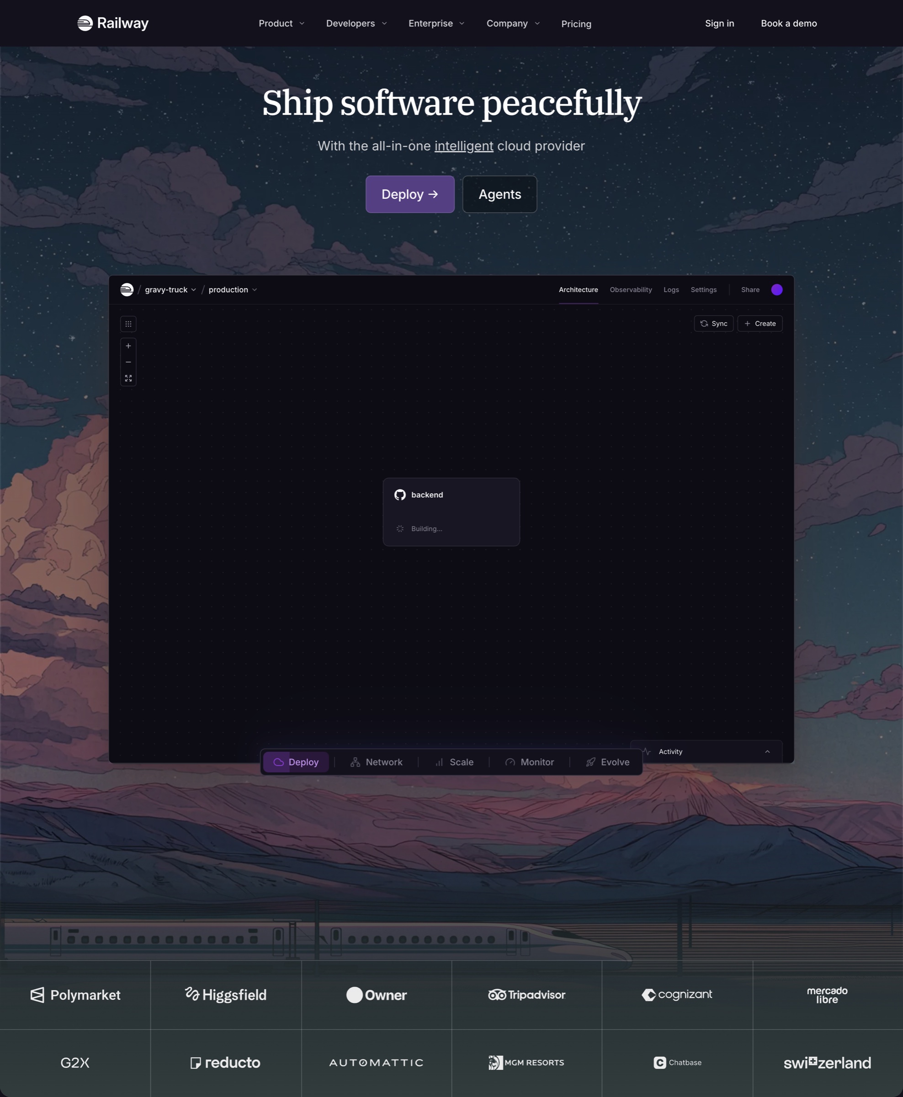Click the Create button
The image size is (903, 1097).
(760, 324)
